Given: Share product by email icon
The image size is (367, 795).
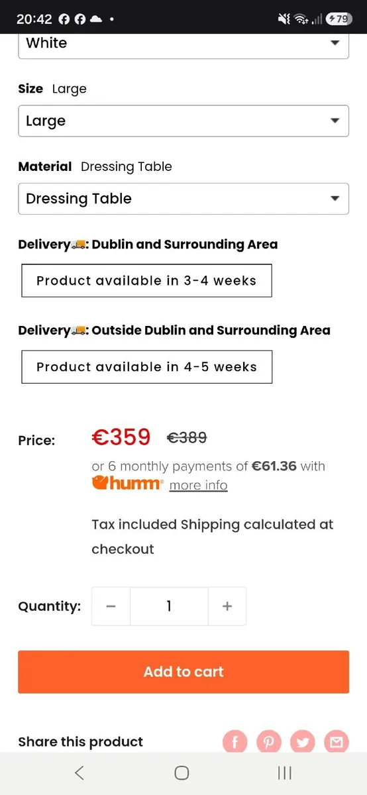Looking at the screenshot, I should tap(337, 742).
